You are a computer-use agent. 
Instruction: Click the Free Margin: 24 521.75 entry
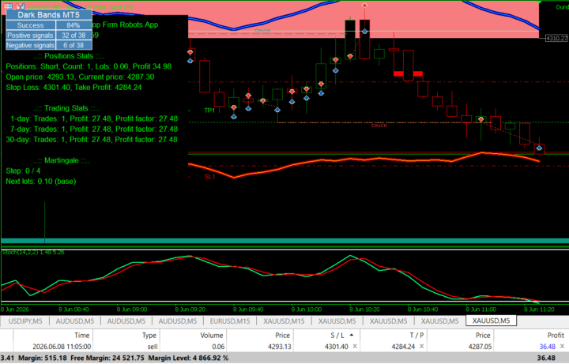coord(107,358)
